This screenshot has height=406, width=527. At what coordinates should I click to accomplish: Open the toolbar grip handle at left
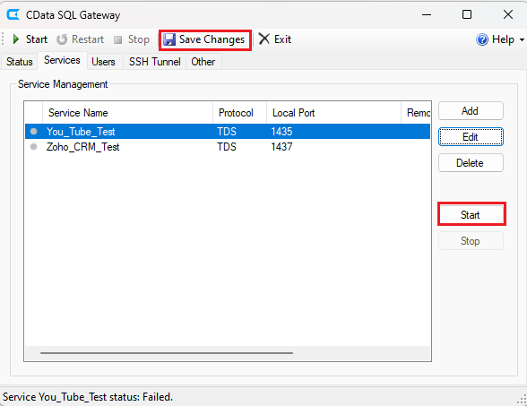coord(3,39)
